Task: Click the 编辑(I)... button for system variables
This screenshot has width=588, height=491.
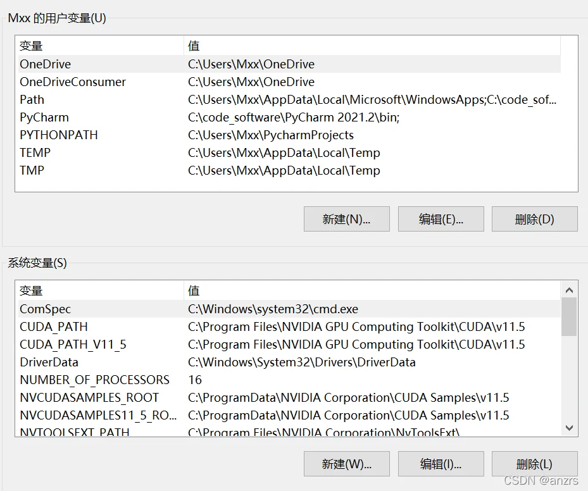Action: tap(441, 464)
